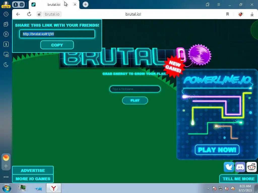258x193 pixels.
Task: Open the browser history clock icon
Action: 6,14
